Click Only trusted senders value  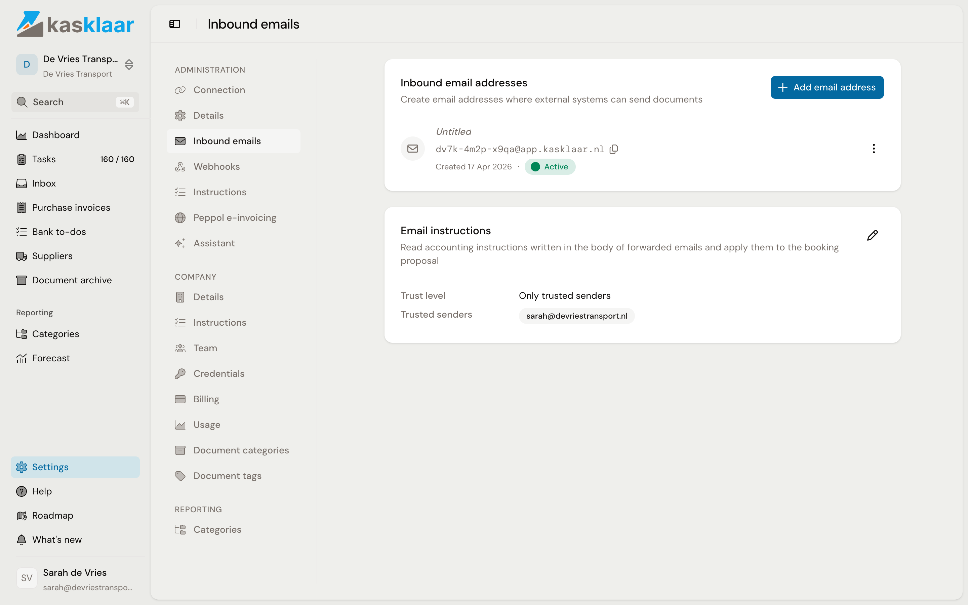tap(564, 296)
